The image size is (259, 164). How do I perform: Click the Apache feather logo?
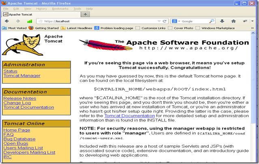[106, 45]
